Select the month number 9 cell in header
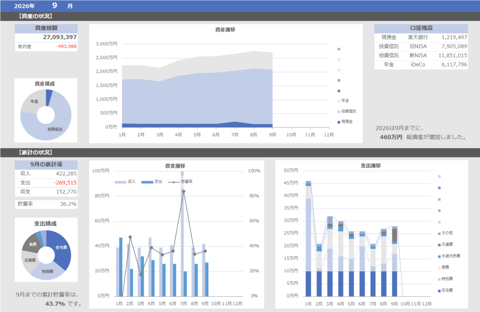 point(54,6)
